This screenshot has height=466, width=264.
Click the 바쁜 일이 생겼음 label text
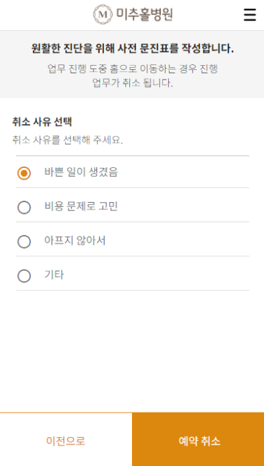tap(81, 173)
